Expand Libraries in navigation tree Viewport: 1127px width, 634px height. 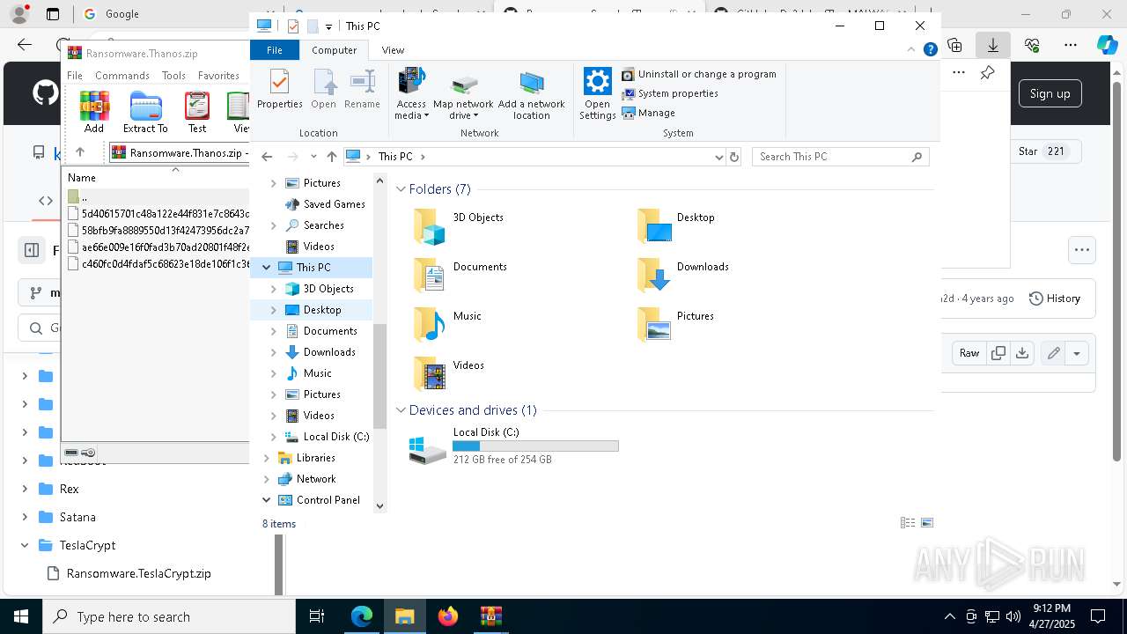267,458
